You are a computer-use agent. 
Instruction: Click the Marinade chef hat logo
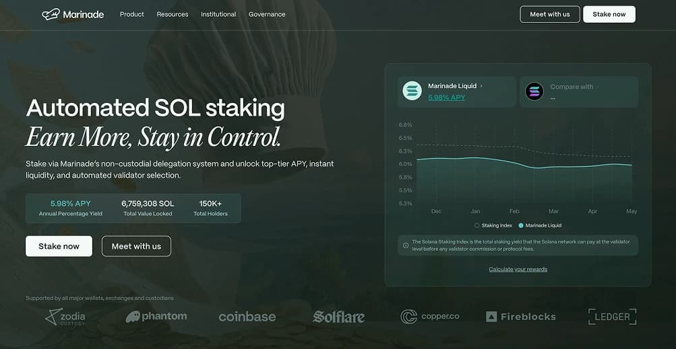click(x=51, y=14)
